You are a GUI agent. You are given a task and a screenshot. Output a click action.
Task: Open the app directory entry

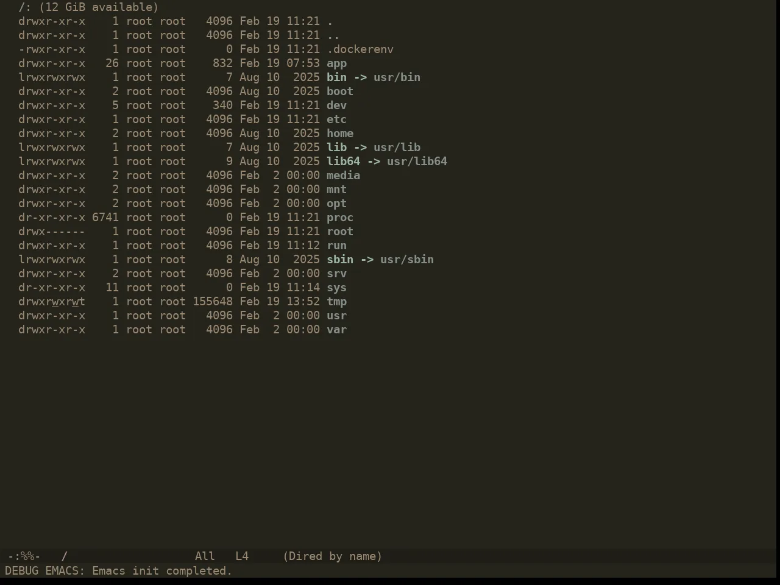click(336, 63)
